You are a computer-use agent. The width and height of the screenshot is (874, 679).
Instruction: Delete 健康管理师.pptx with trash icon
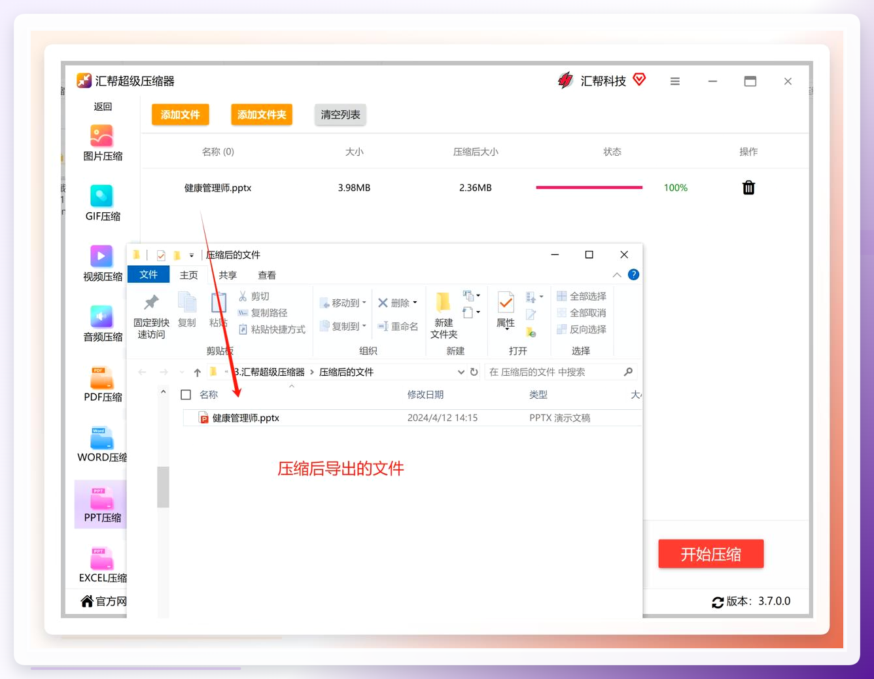click(x=748, y=188)
